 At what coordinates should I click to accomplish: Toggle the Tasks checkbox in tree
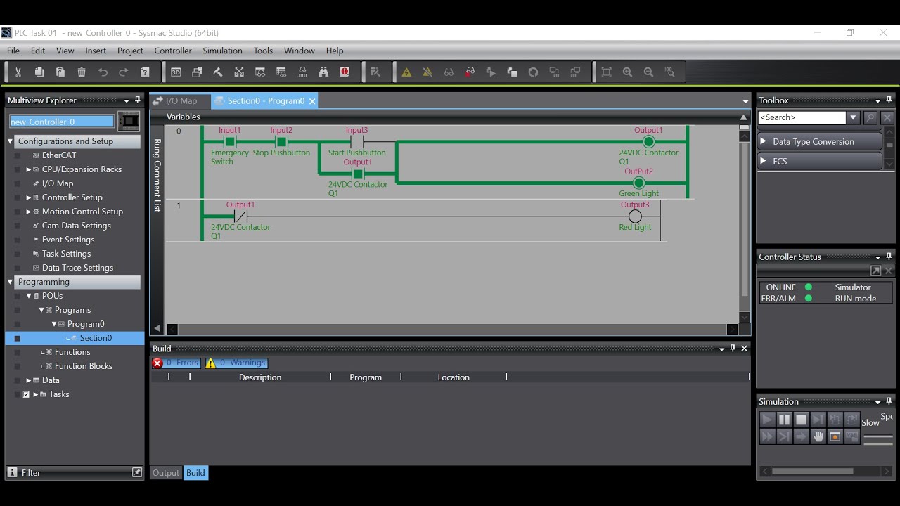(27, 394)
